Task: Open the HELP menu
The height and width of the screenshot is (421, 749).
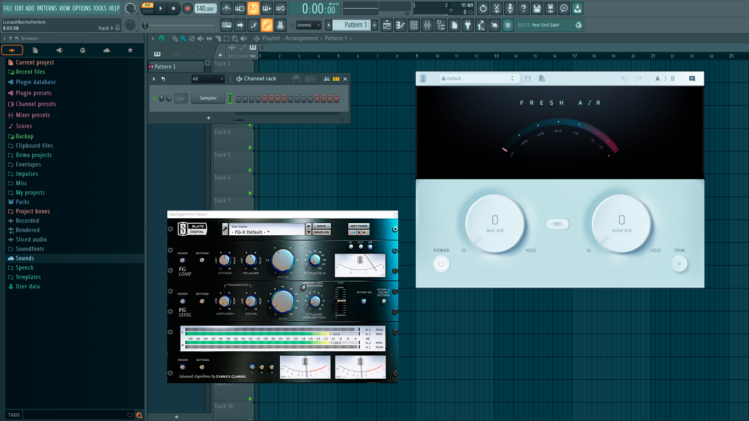Action: click(x=114, y=8)
